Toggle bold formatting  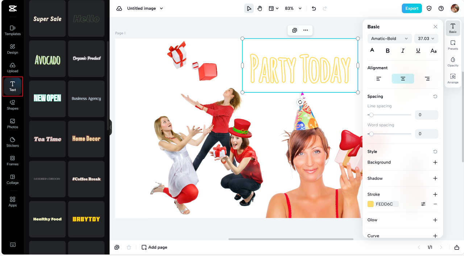tap(388, 51)
